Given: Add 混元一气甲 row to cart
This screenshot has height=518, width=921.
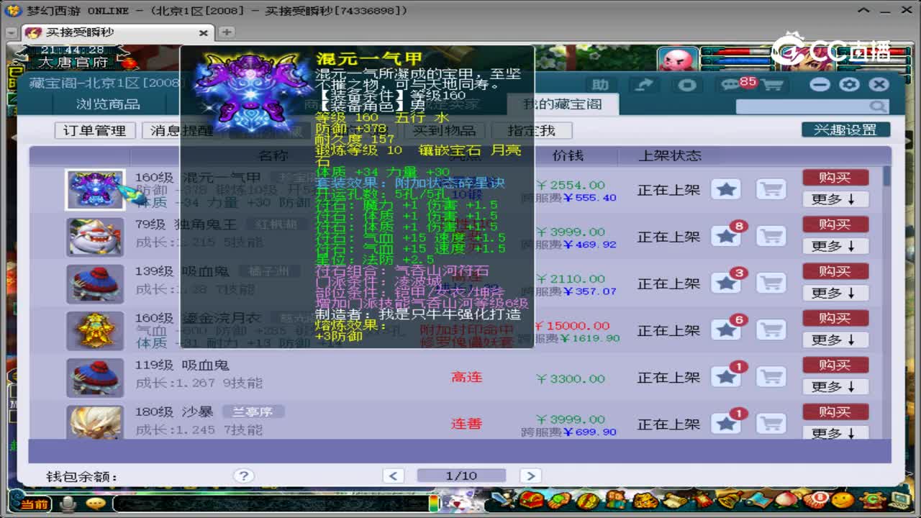Looking at the screenshot, I should (x=771, y=189).
